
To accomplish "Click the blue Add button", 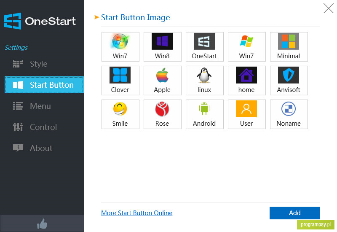I will [x=294, y=213].
